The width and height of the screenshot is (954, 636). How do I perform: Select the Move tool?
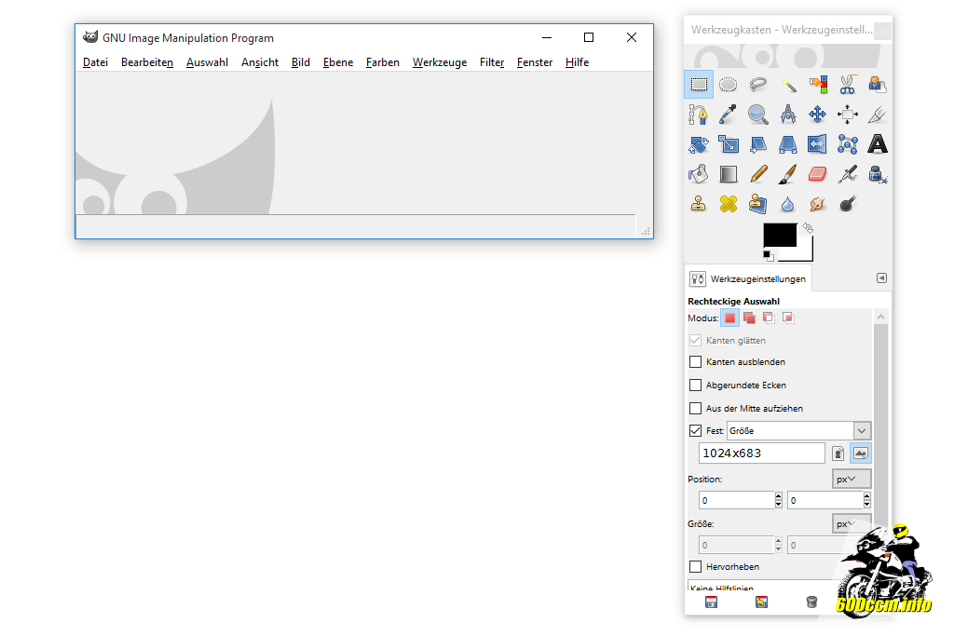[x=818, y=115]
